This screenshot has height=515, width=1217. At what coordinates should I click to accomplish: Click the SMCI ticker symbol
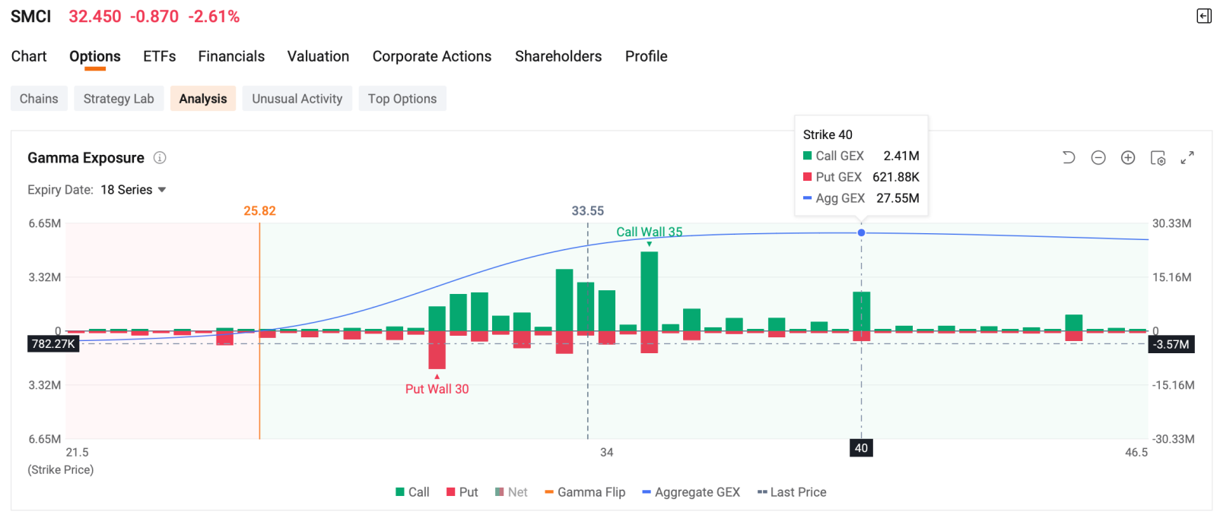click(x=31, y=17)
